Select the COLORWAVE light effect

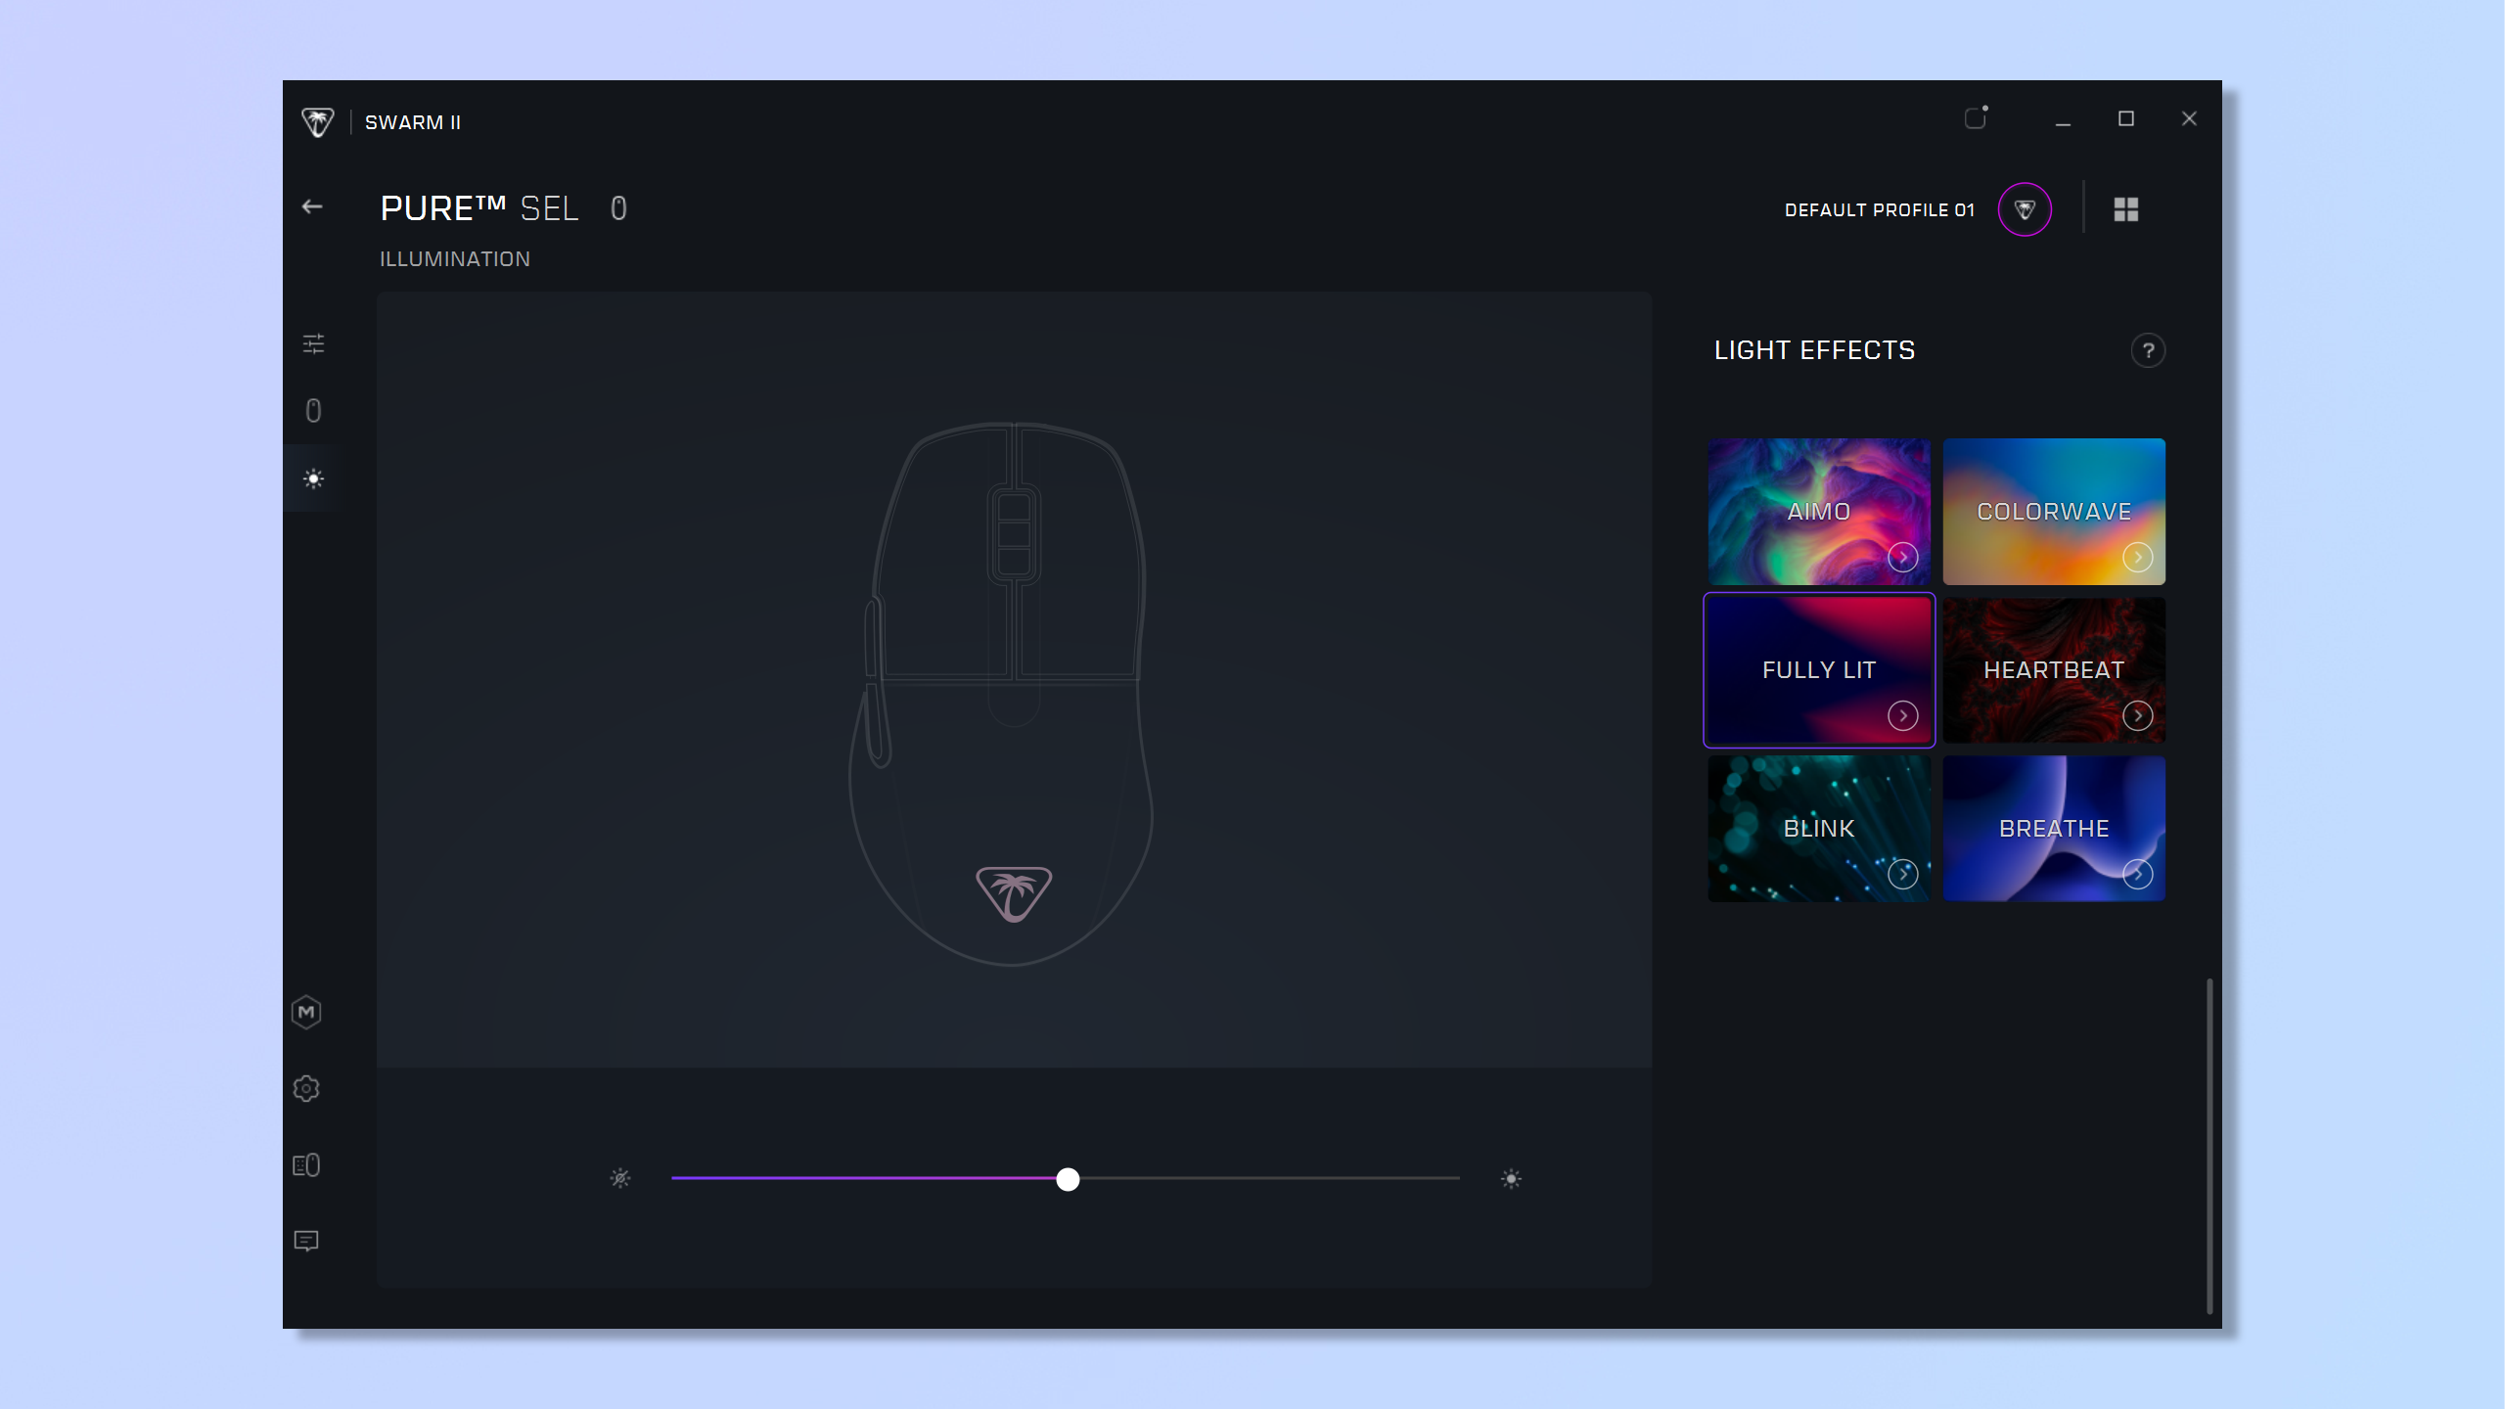point(2054,511)
